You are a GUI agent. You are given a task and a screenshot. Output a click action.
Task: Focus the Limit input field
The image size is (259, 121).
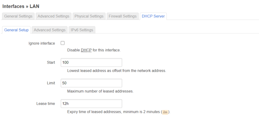pos(91,83)
